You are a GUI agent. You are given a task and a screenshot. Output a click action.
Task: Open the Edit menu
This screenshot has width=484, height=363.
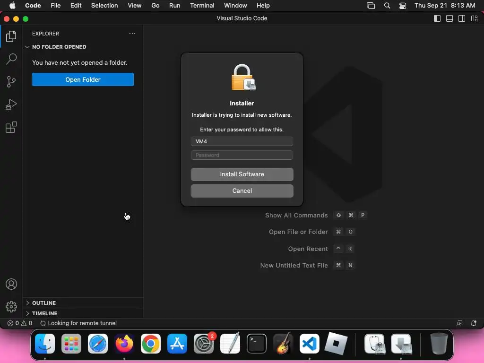76,6
